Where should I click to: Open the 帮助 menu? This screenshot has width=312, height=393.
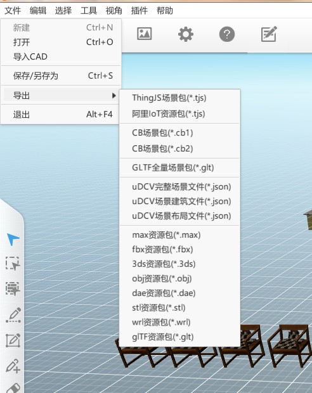[164, 11]
